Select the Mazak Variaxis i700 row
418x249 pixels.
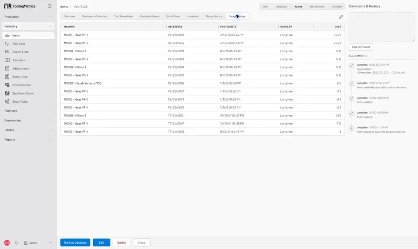tap(202, 83)
